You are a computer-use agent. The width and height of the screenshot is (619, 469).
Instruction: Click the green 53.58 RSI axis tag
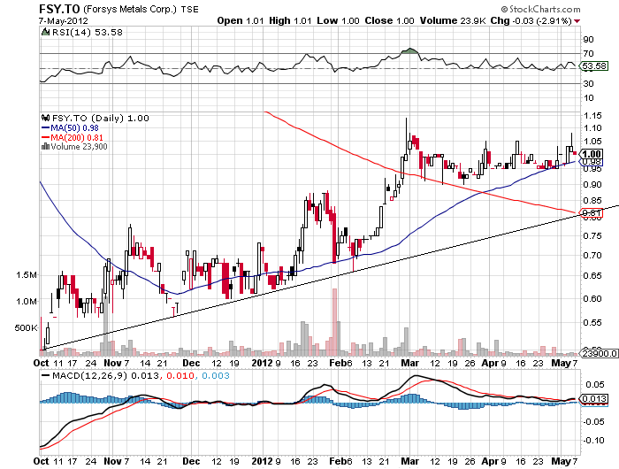(594, 66)
